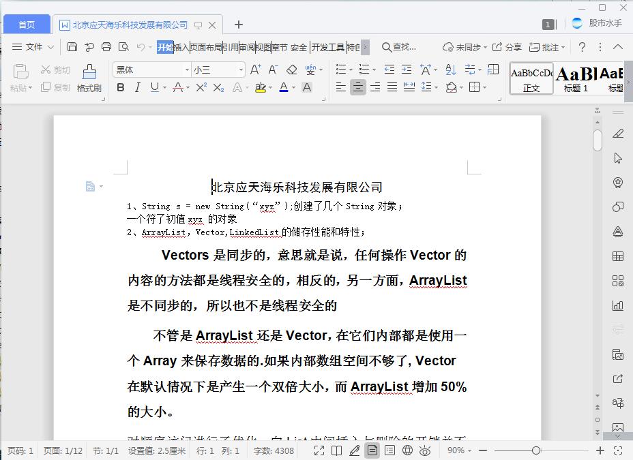Decrease paragraph indent
The width and height of the screenshot is (633, 460).
click(389, 70)
